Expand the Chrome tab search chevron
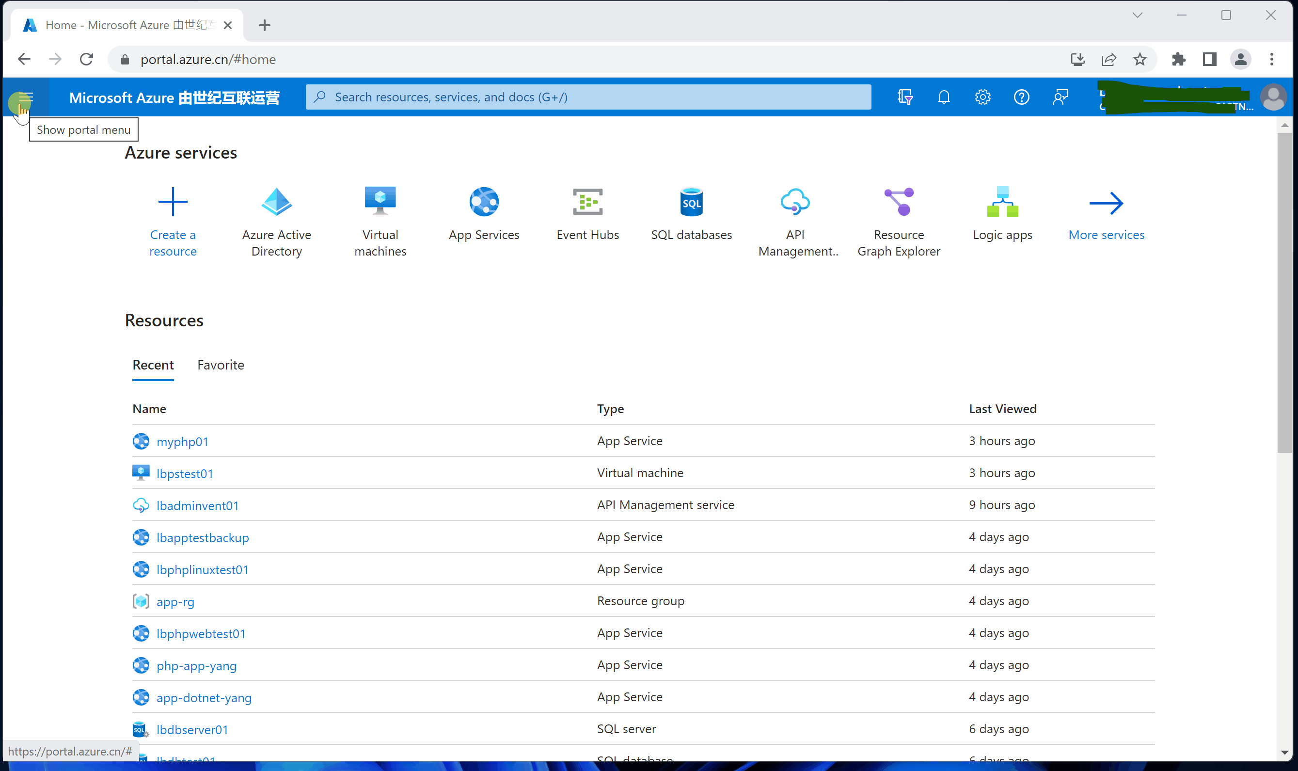1298x771 pixels. (1137, 15)
